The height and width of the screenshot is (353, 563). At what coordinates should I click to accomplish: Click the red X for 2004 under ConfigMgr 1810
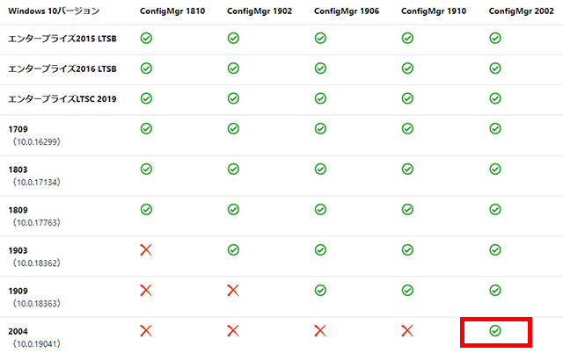click(x=146, y=331)
